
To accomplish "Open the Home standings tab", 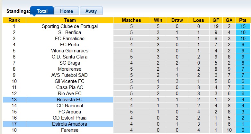I will [66, 11].
